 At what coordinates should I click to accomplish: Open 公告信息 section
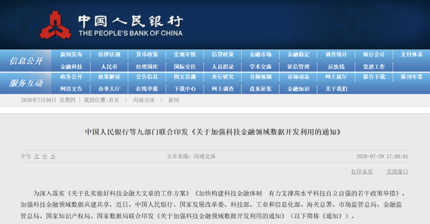click(x=147, y=77)
